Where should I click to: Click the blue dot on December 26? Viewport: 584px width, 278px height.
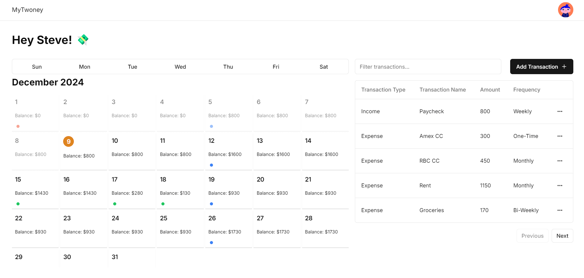click(x=211, y=243)
